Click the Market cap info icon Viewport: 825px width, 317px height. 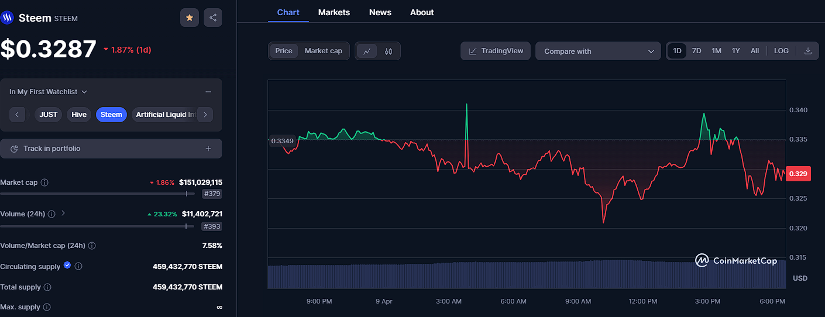pyautogui.click(x=44, y=182)
